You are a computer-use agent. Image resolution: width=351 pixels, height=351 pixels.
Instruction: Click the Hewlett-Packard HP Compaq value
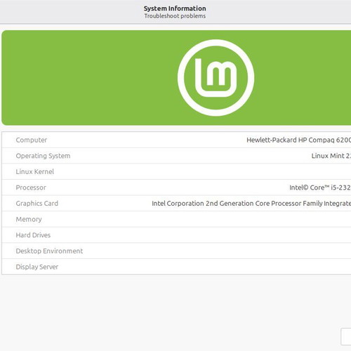click(x=299, y=140)
